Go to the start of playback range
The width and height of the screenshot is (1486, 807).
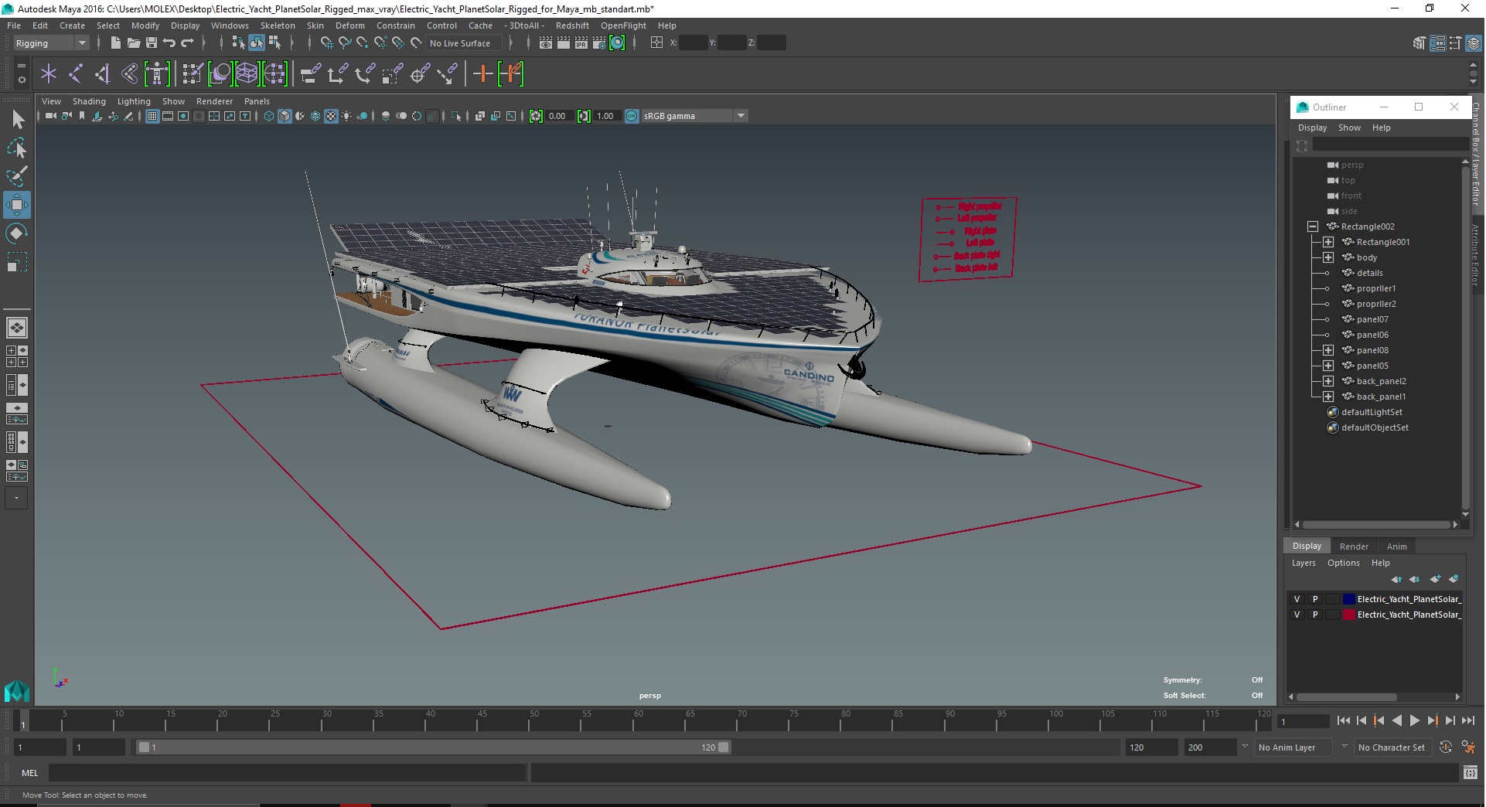click(x=1343, y=720)
